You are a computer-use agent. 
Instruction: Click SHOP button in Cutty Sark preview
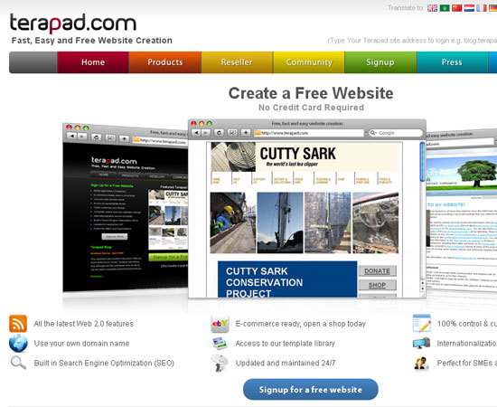pyautogui.click(x=377, y=285)
